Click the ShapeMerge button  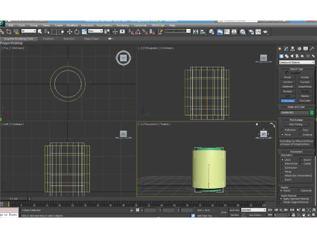click(305, 87)
